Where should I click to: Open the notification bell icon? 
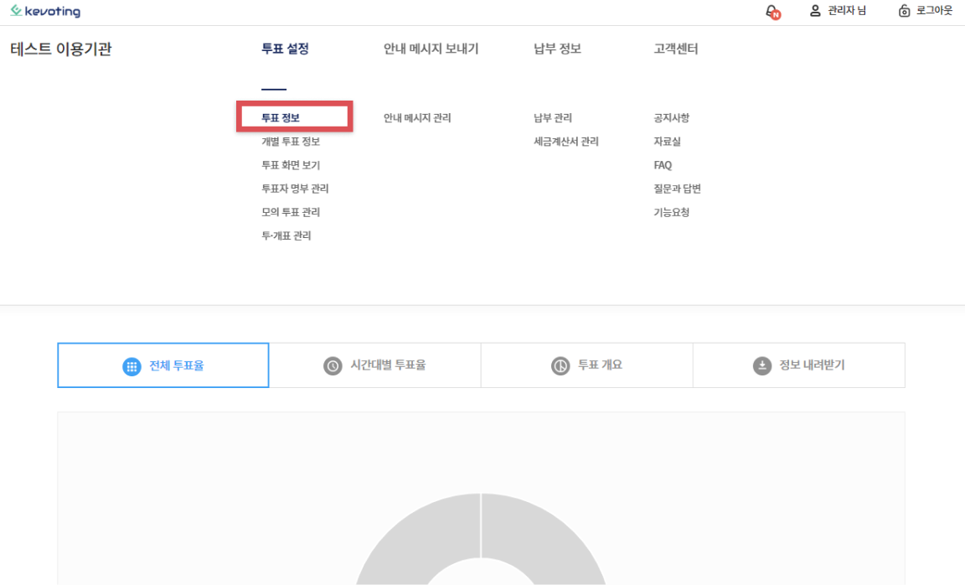tap(771, 12)
